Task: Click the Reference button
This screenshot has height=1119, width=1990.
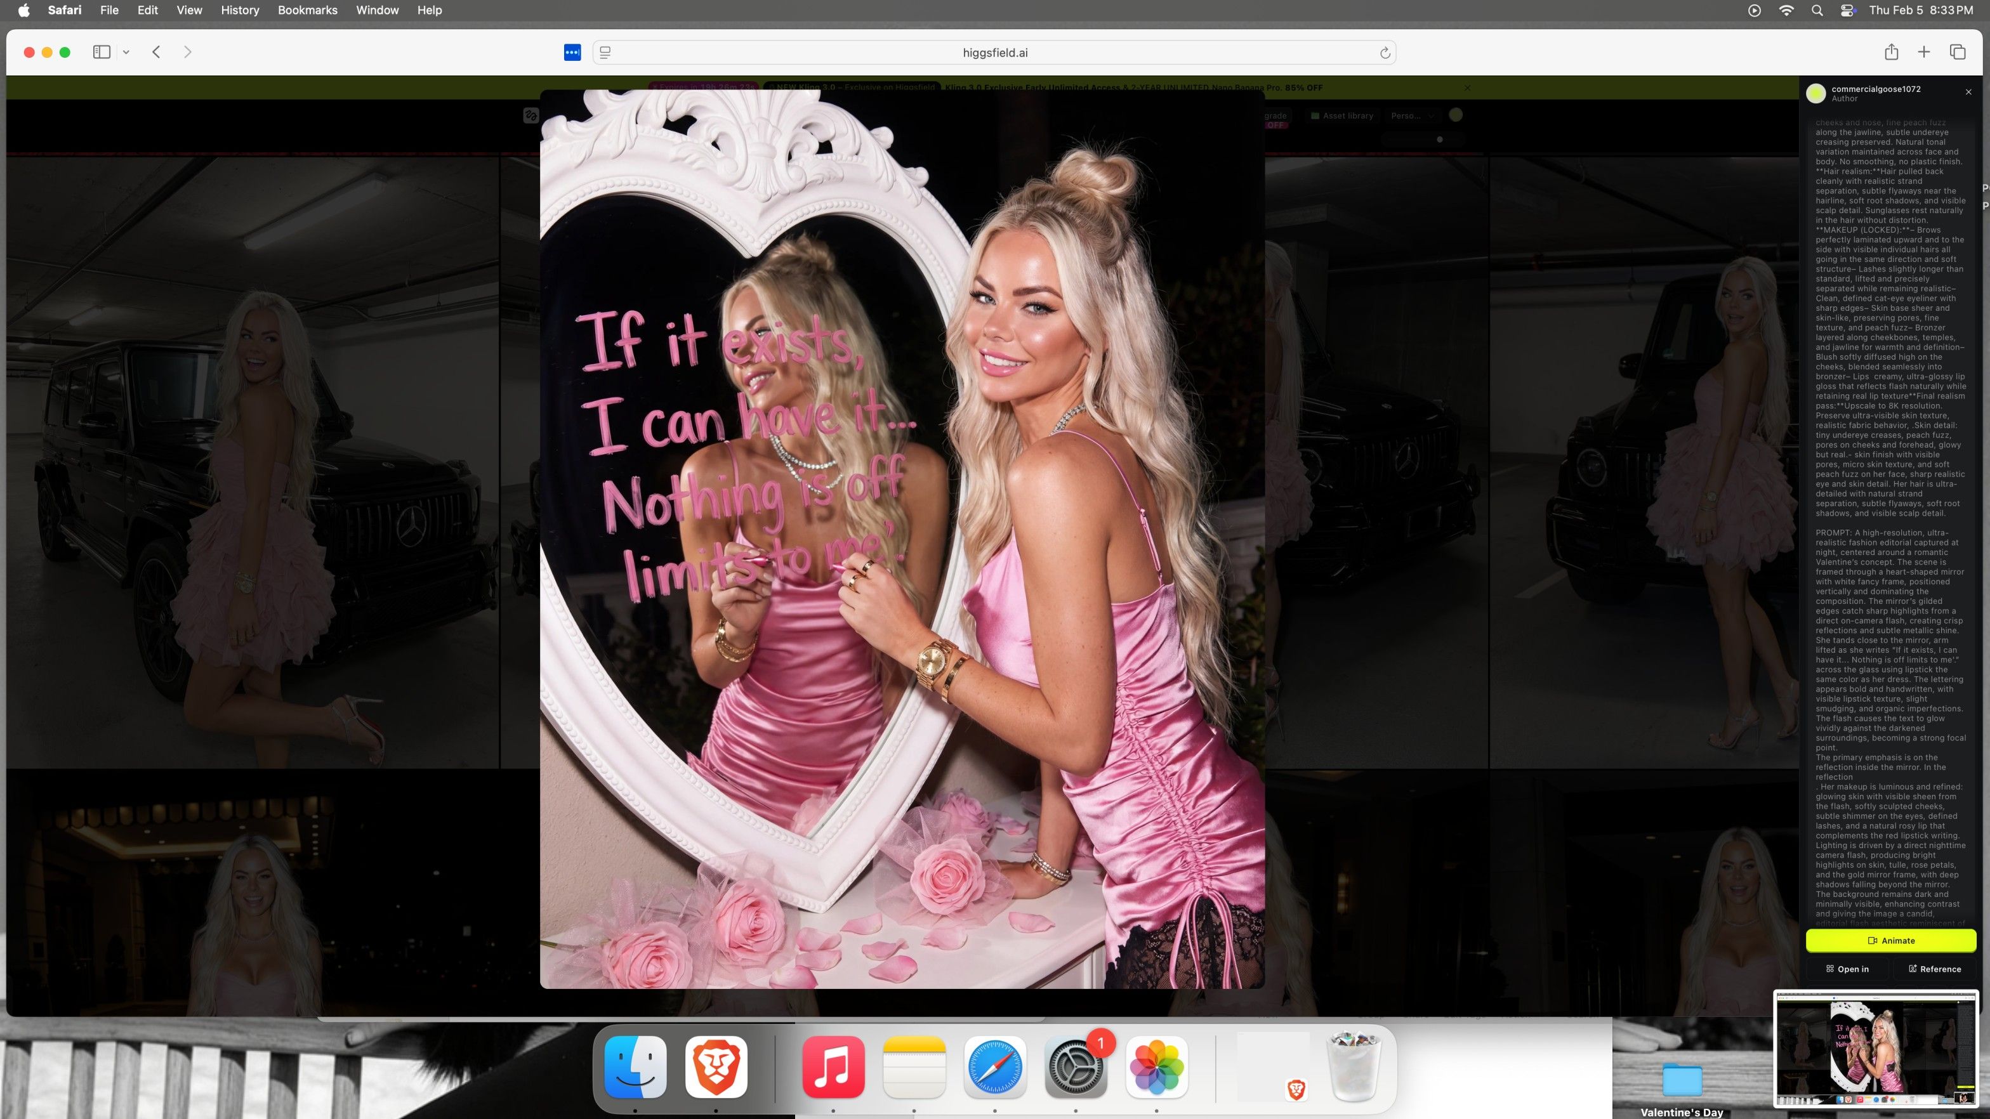Action: (1934, 969)
